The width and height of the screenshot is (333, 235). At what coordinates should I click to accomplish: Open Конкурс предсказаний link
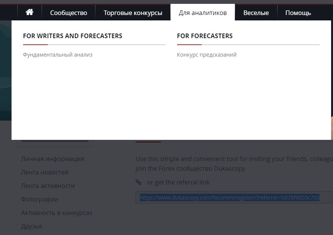tap(207, 55)
